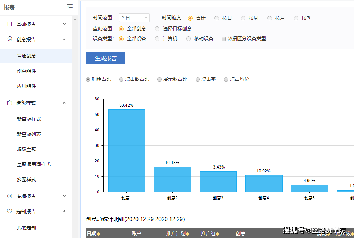Collapse 高级样式 section chevron
354x238 pixels.
pos(64,102)
